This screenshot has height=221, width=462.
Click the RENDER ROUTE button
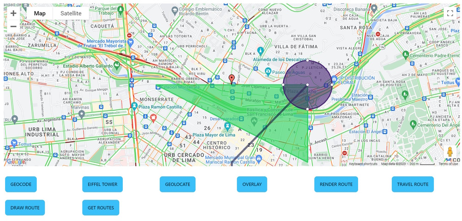click(336, 184)
